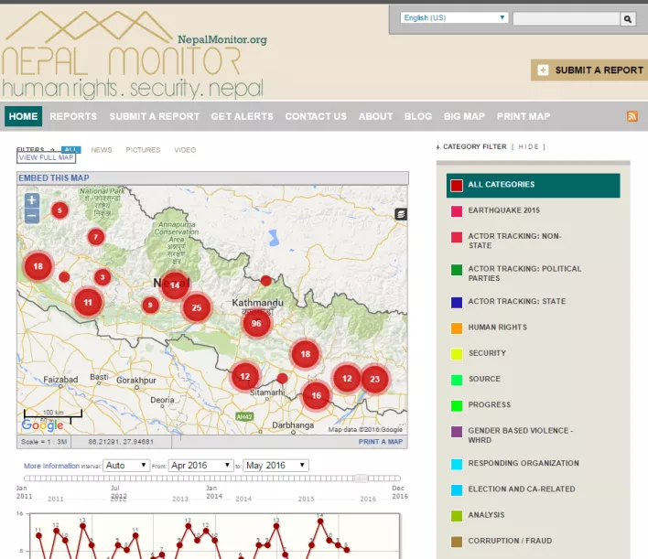Open the English (US) language dropdown
This screenshot has height=559, width=648.
[455, 17]
